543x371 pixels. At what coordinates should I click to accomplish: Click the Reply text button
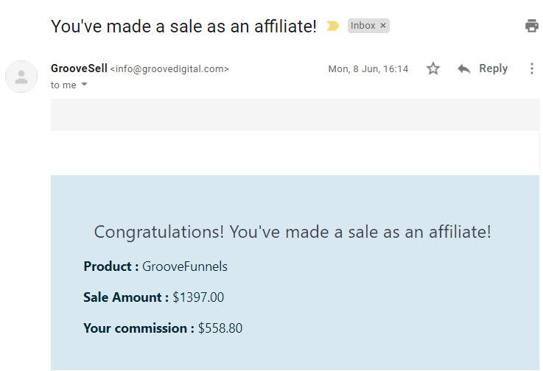pos(493,68)
